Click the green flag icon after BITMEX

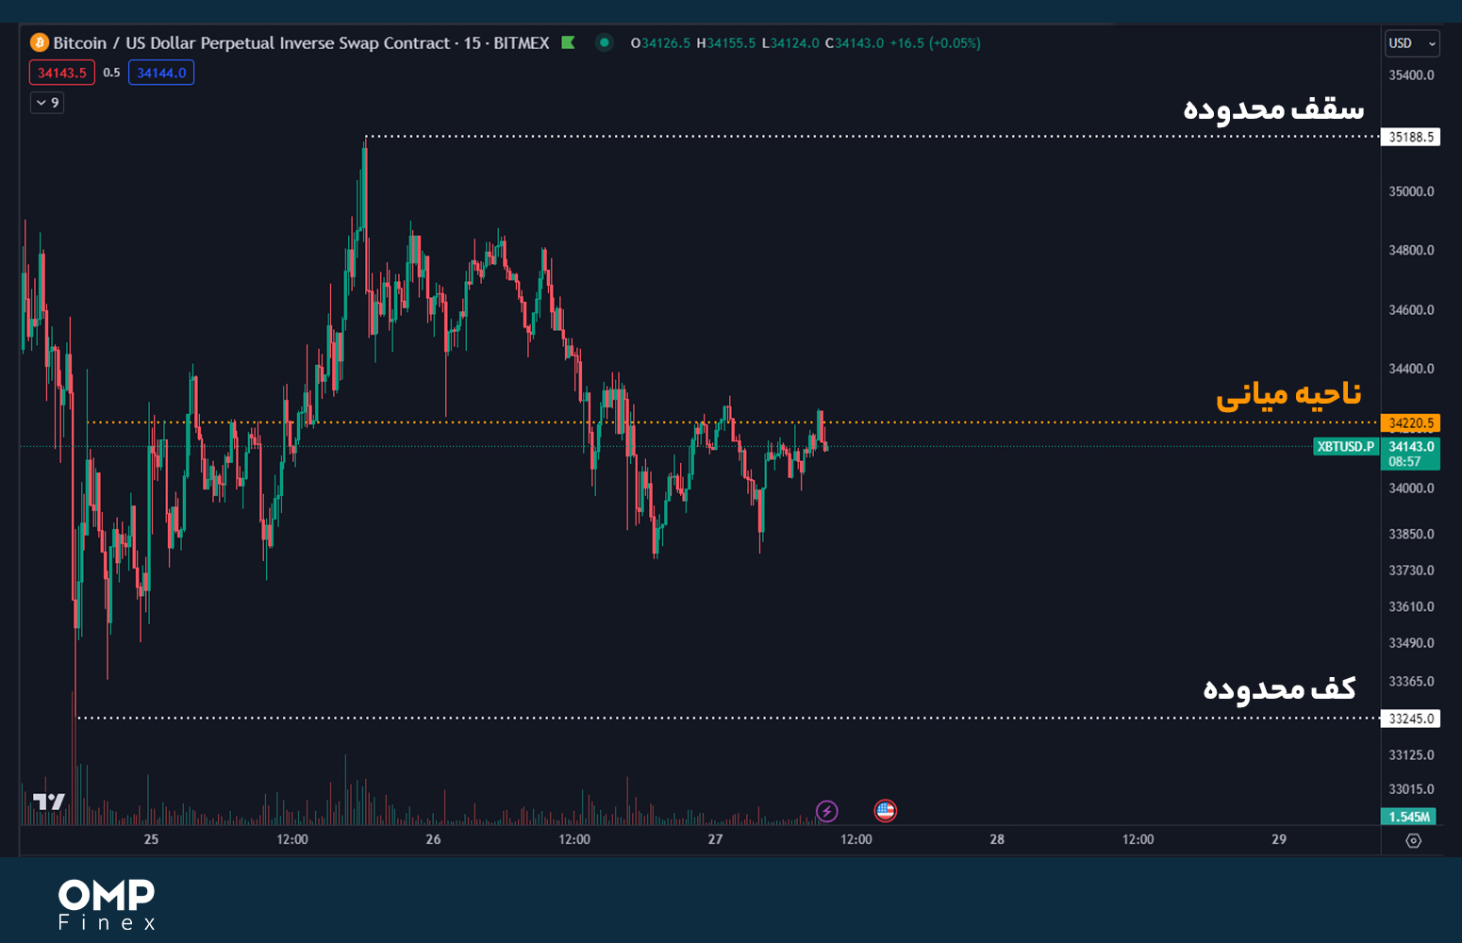point(568,42)
